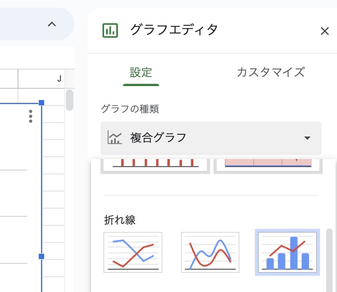Switch to the 設定 tab
Viewport: 337px width, 292px height.
tap(141, 72)
